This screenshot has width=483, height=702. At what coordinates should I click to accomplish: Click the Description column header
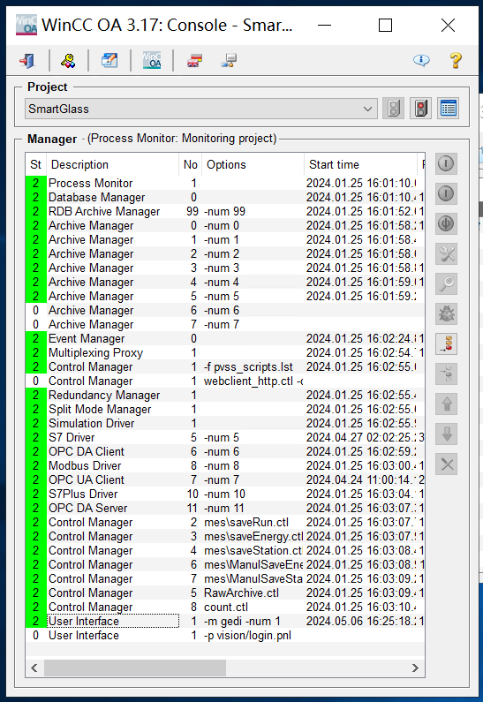(112, 165)
